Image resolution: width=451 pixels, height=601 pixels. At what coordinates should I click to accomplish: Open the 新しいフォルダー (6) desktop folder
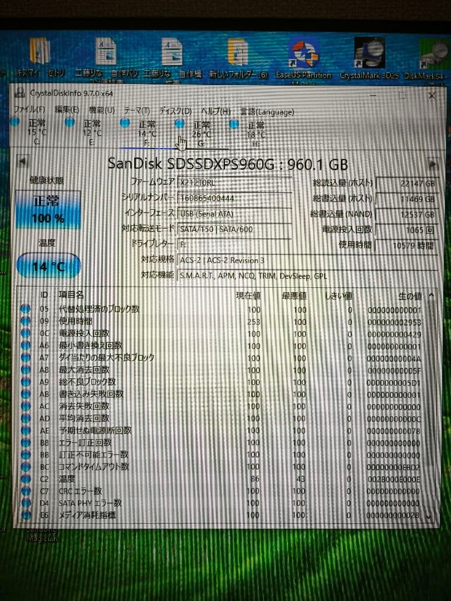238,53
